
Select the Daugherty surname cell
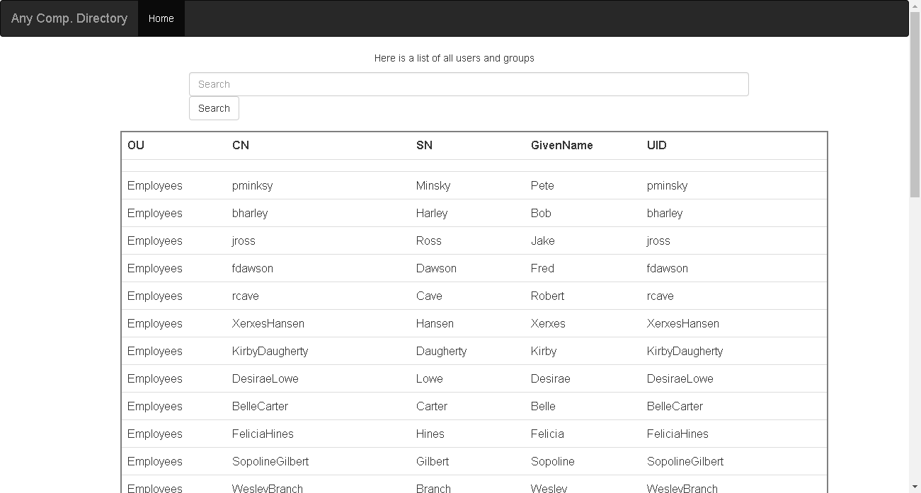click(x=442, y=351)
